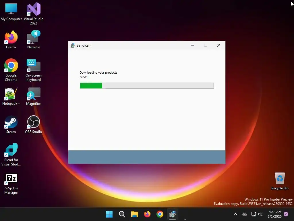Screen dimensions: 294x221
Task: Open the Windows Start menu
Action: pos(109,214)
